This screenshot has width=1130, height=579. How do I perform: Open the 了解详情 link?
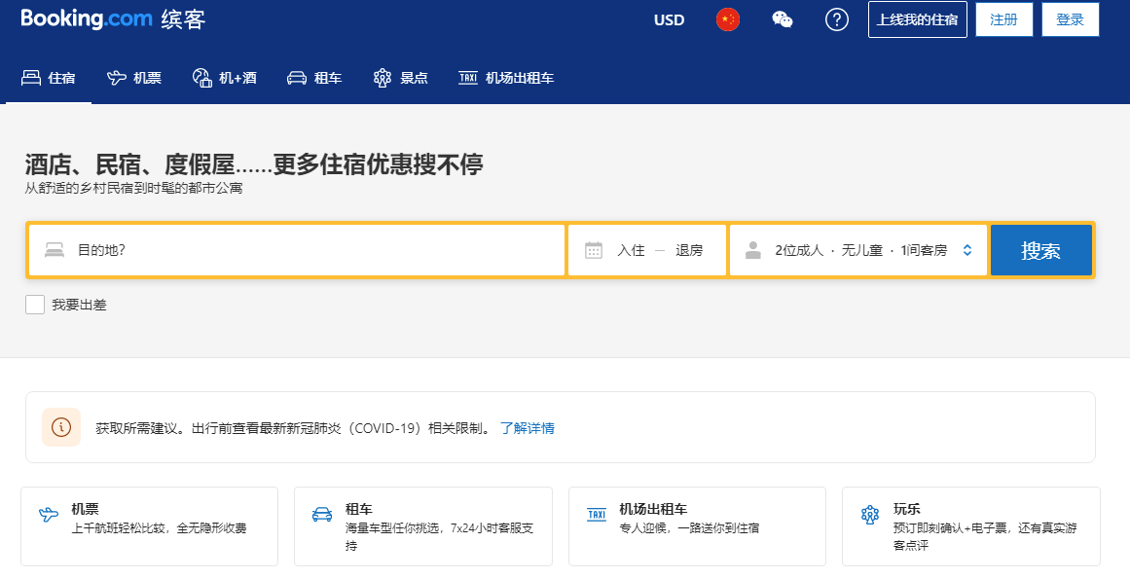(x=528, y=428)
